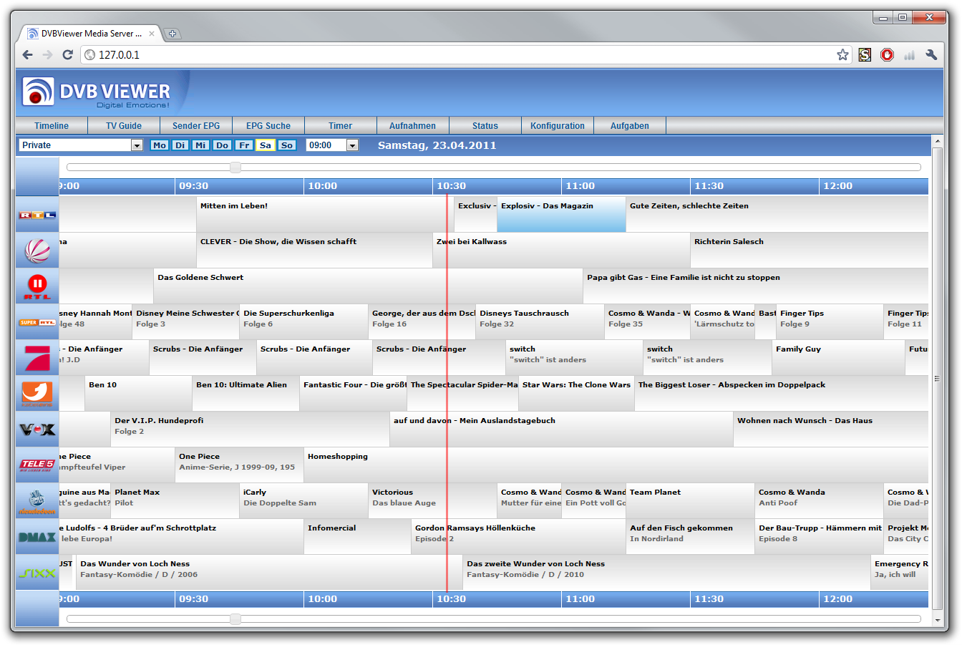Open the browser wrench menu
This screenshot has height=645, width=962.
(x=931, y=54)
